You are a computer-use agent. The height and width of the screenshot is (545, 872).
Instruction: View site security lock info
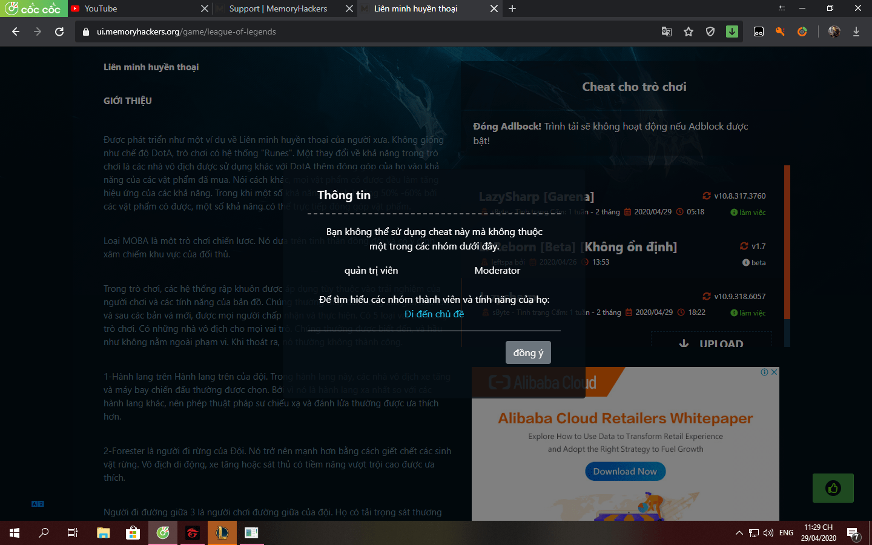coord(85,31)
